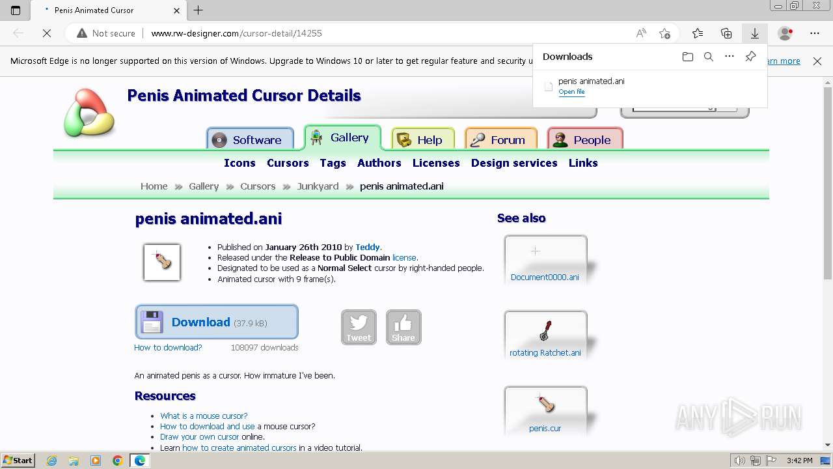Switch to the Gallery tab

342,137
